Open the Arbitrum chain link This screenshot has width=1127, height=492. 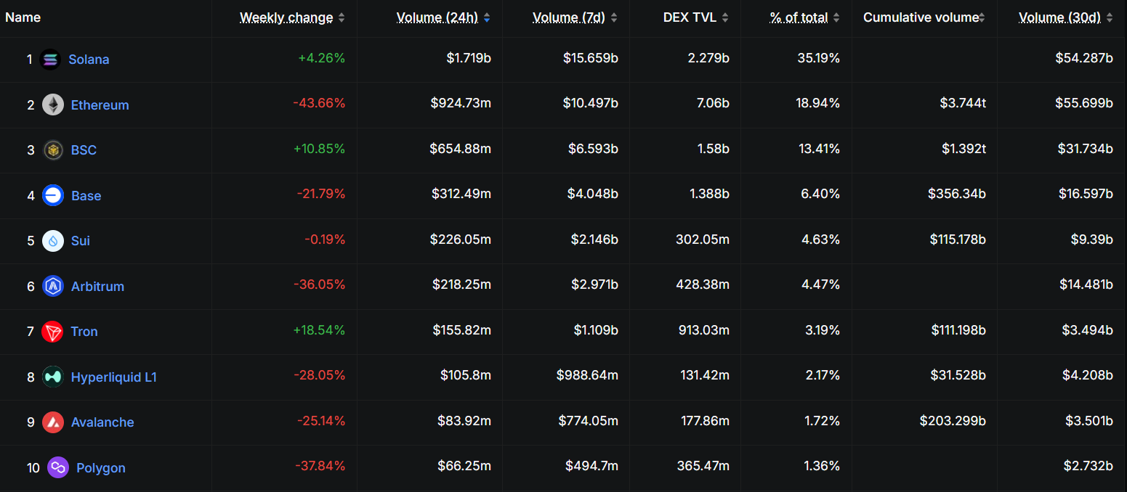tap(97, 287)
